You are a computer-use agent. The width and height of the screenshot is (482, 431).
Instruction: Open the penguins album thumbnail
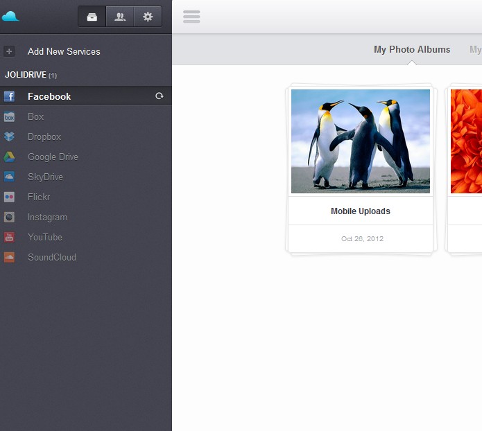pyautogui.click(x=361, y=141)
